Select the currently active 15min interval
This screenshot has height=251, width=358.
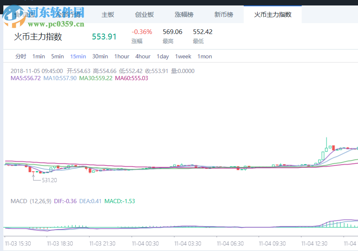(x=78, y=56)
